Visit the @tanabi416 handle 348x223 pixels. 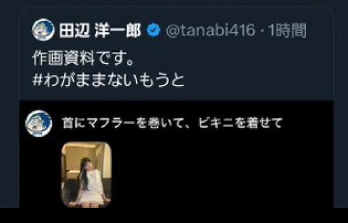(x=210, y=31)
